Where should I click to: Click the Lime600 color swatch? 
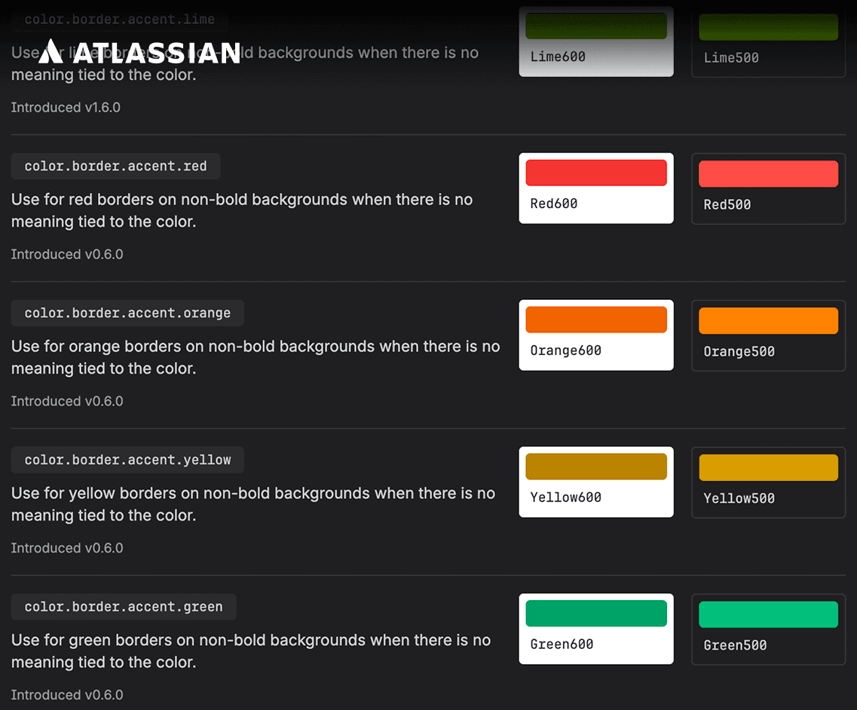[x=595, y=26]
